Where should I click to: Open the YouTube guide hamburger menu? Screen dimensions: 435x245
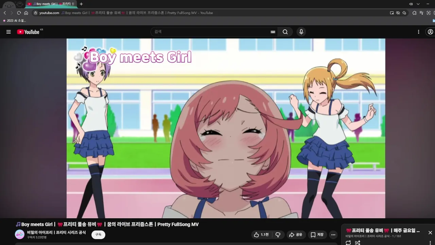click(x=8, y=32)
